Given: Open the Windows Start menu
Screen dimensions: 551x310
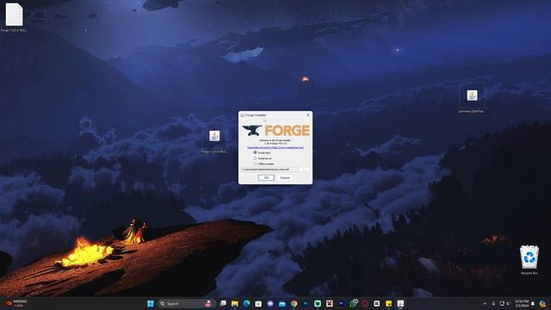Looking at the screenshot, I should [151, 303].
